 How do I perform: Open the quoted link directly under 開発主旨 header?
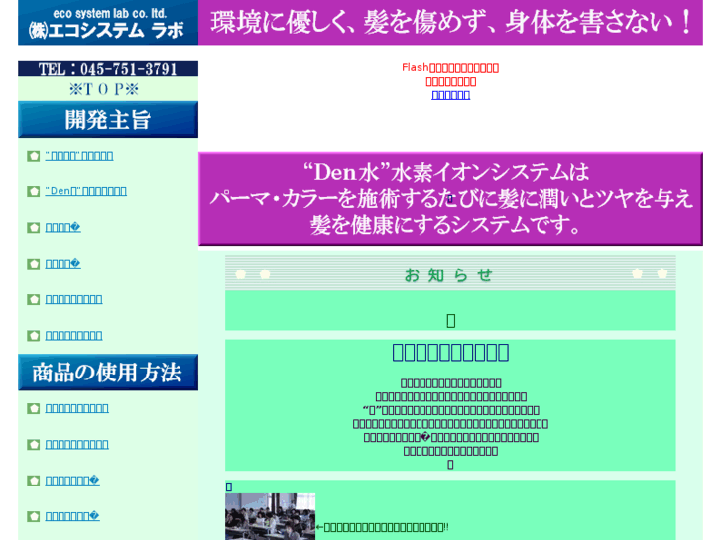[79, 156]
